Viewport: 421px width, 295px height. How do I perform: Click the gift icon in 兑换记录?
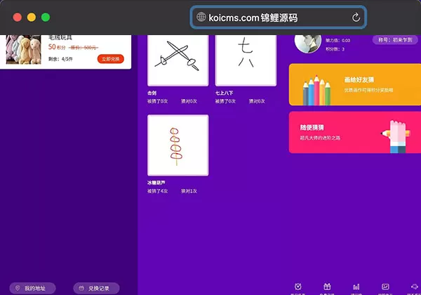click(x=81, y=288)
